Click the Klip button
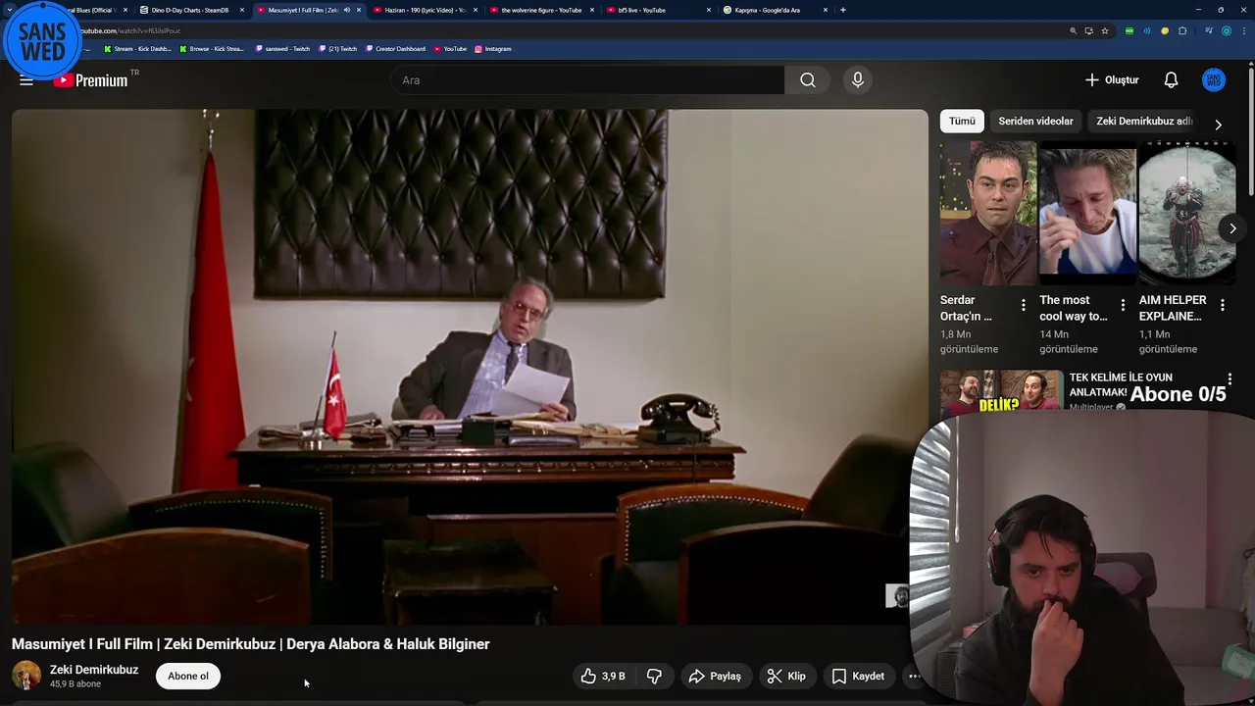The height and width of the screenshot is (706, 1255). 786,676
